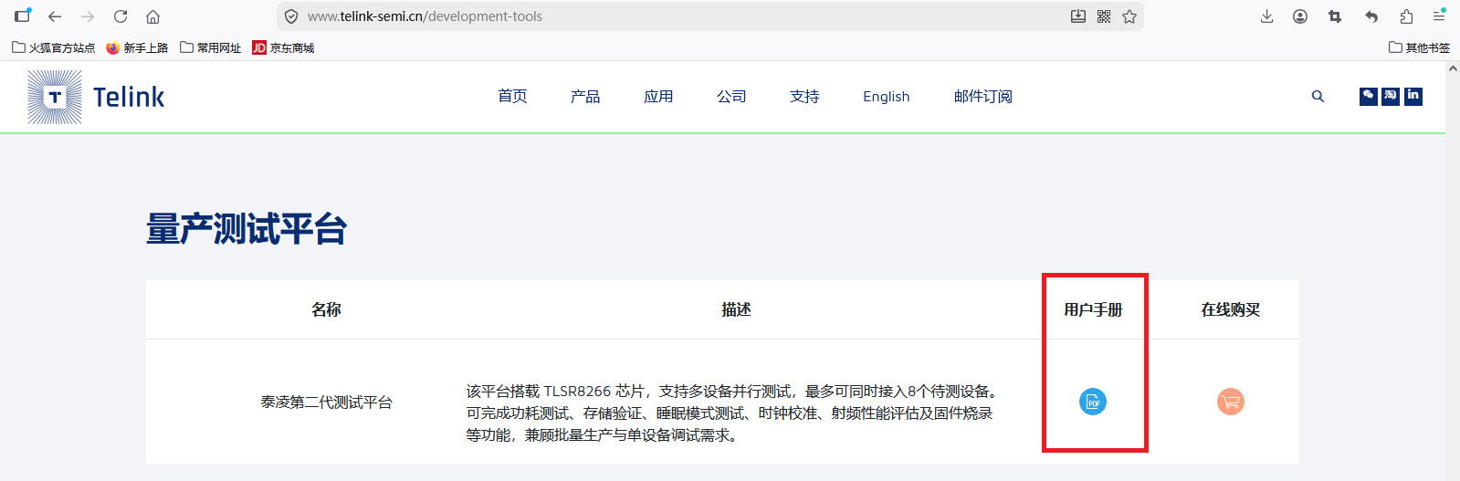The height and width of the screenshot is (481, 1460).
Task: Go back to previous page
Action: 55,16
